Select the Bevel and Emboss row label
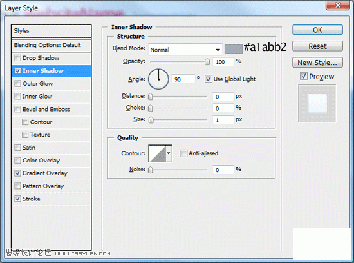This screenshot has width=354, height=263. [x=46, y=109]
